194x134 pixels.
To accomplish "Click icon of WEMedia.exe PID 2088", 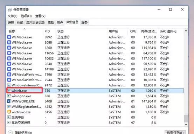I will point(9,42).
